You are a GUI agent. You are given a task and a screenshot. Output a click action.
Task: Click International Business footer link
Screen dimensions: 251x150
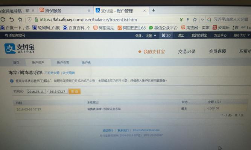(146, 130)
